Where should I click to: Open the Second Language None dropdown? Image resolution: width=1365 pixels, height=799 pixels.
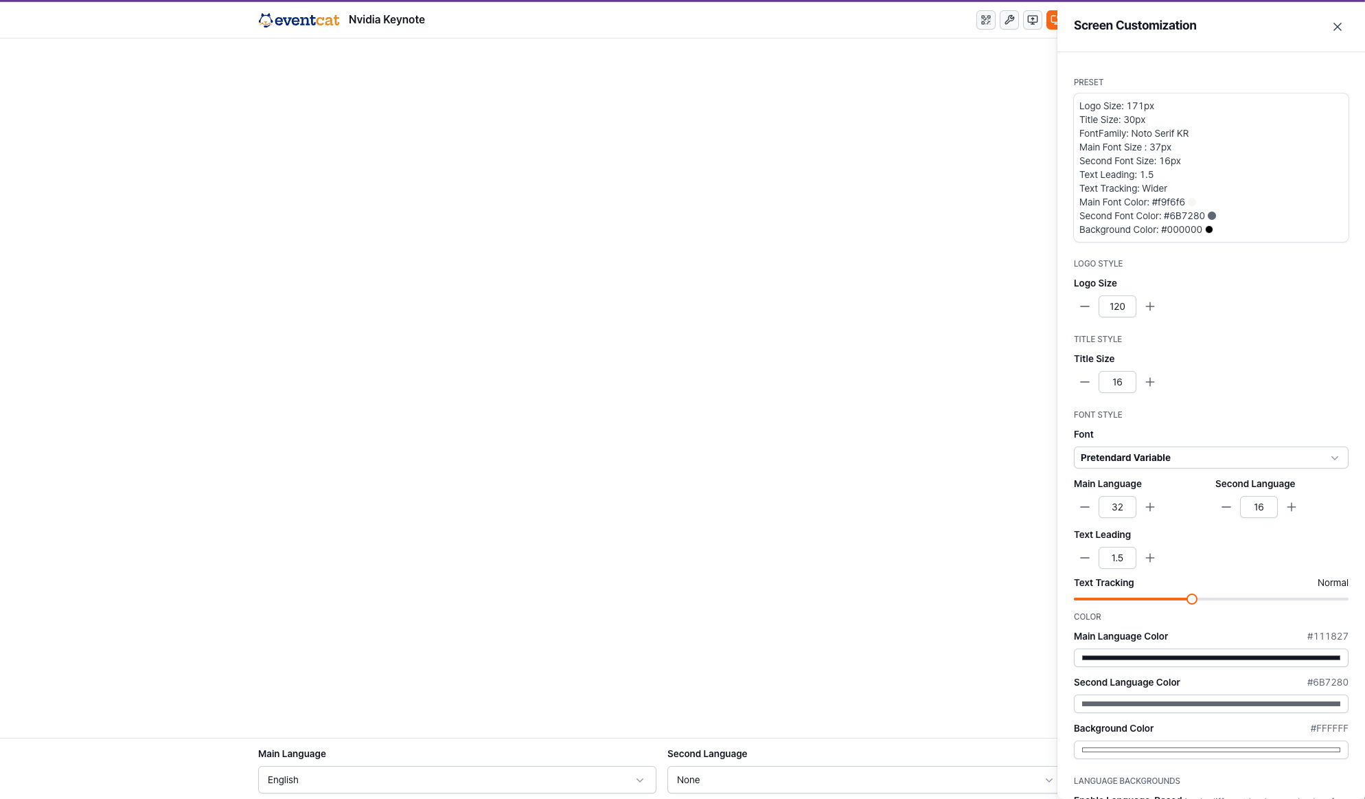(863, 780)
